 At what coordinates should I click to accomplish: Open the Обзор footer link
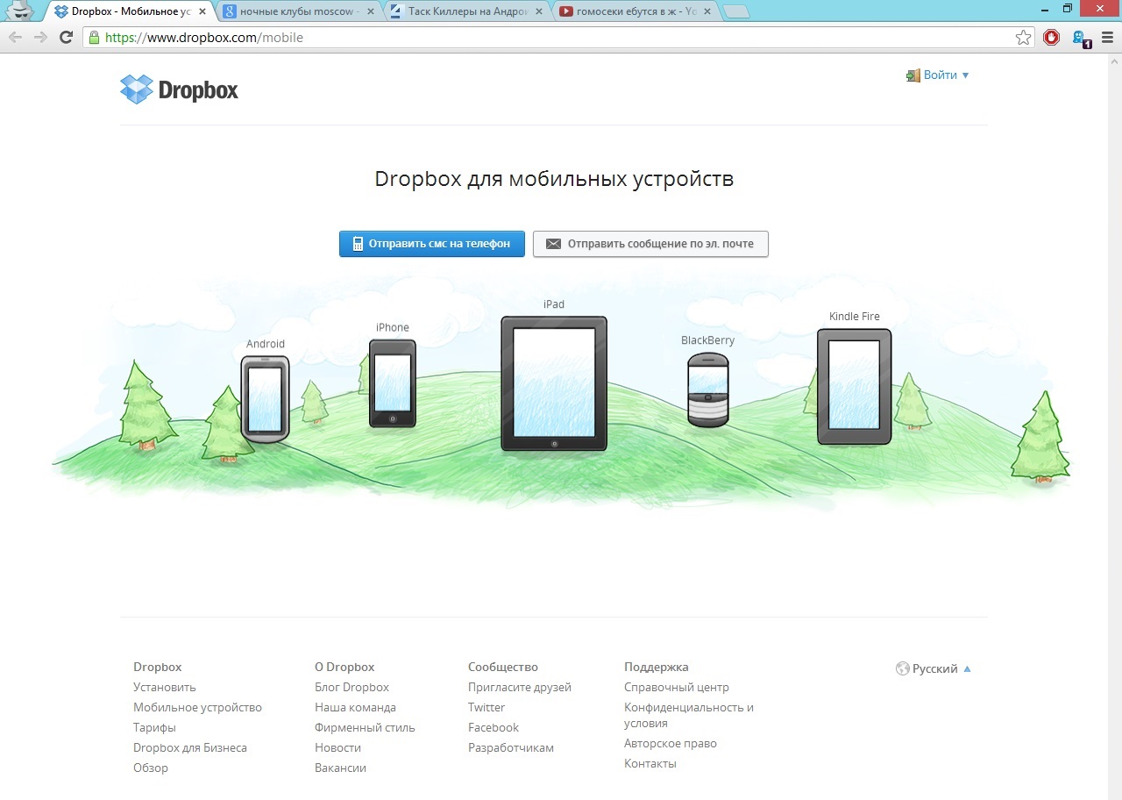click(x=151, y=768)
